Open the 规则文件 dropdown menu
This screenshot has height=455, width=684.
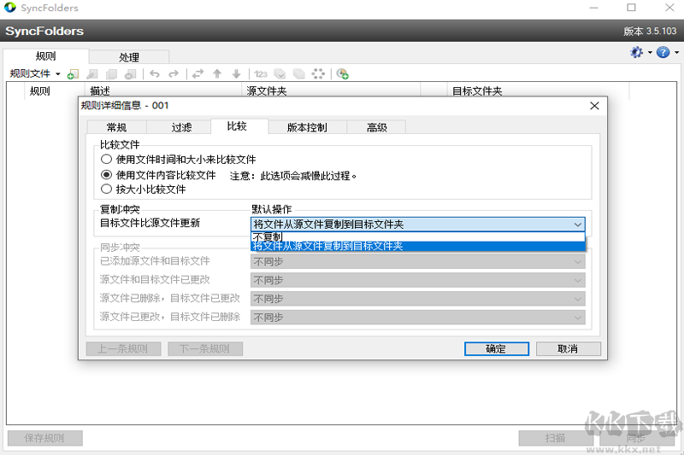pyautogui.click(x=35, y=73)
